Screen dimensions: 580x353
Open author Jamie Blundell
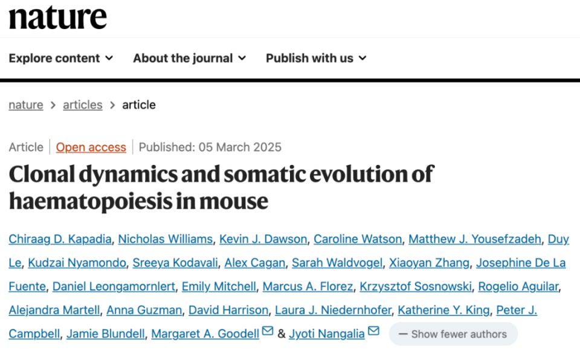pyautogui.click(x=105, y=334)
